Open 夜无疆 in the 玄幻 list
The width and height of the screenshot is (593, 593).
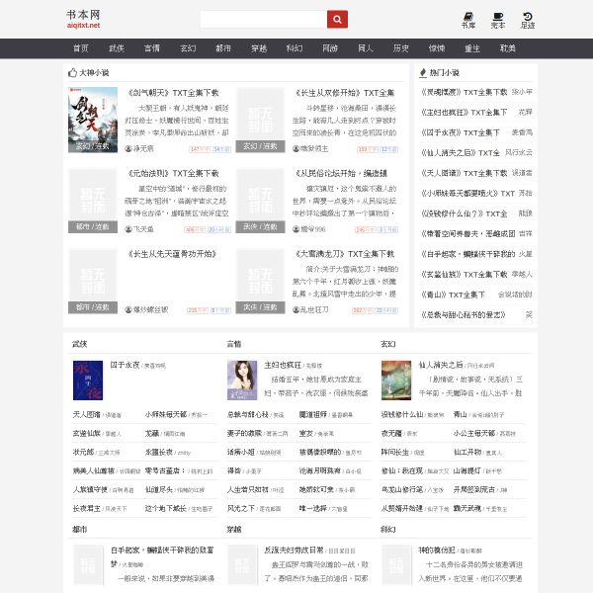coord(391,434)
